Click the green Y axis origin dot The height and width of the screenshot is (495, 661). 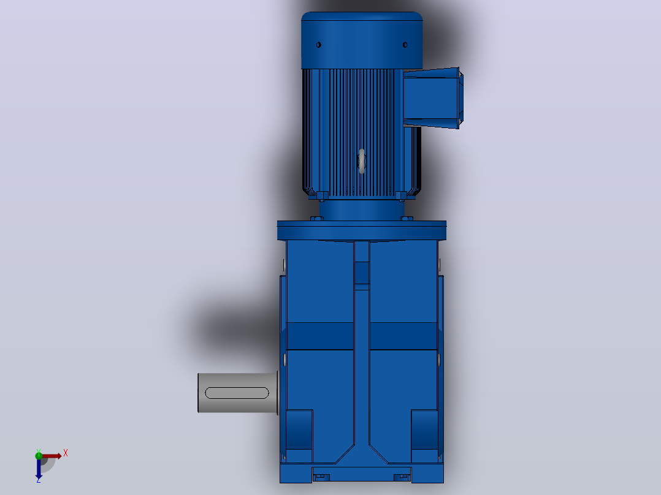pos(39,455)
